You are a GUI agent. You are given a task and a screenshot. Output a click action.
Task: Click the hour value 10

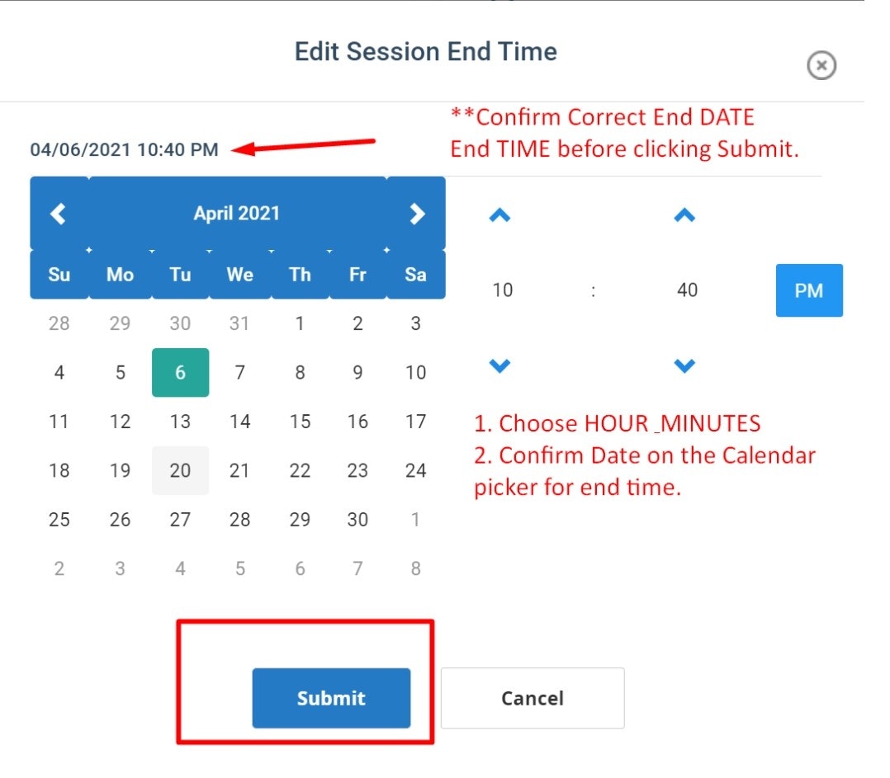(x=502, y=290)
